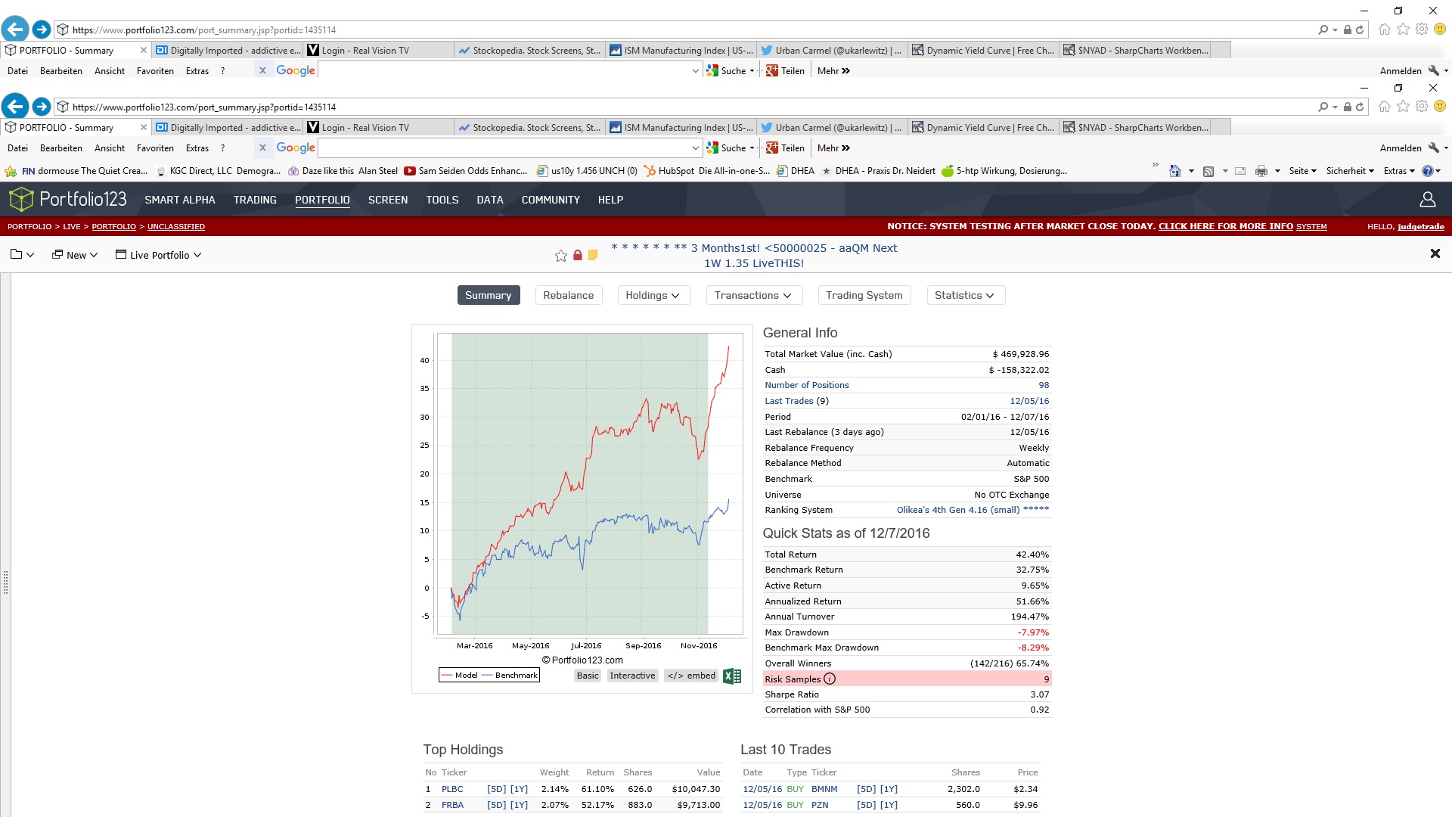Click CLICK HERE FOR MORE INFO link

click(1226, 226)
